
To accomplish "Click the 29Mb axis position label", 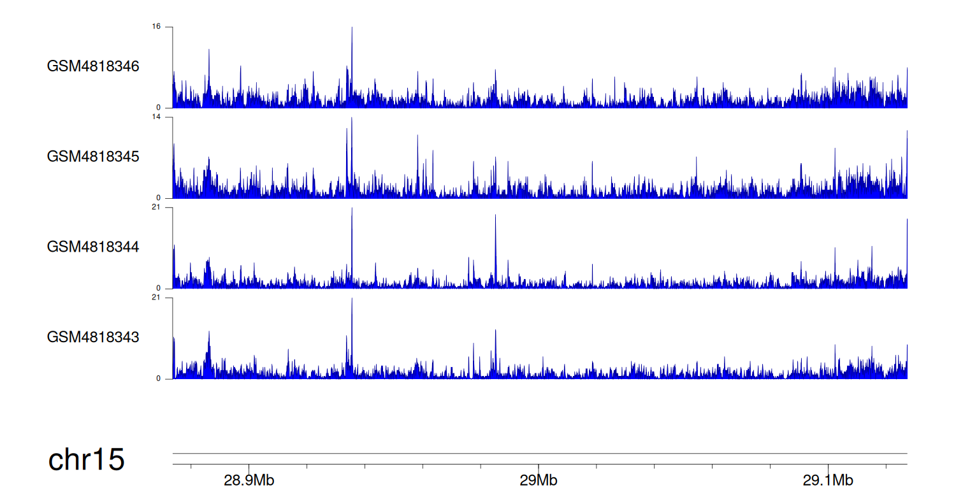I will pos(539,480).
